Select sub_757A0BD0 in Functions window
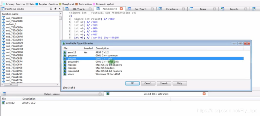Screen dimensions: 260x116 (14, 43)
